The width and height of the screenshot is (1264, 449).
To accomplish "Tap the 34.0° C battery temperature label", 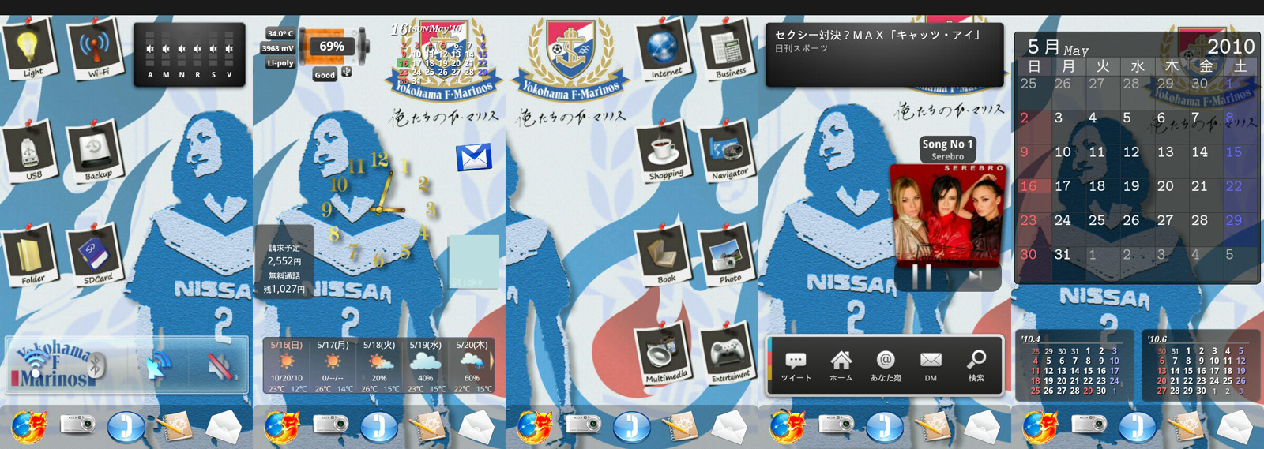I will 280,34.
